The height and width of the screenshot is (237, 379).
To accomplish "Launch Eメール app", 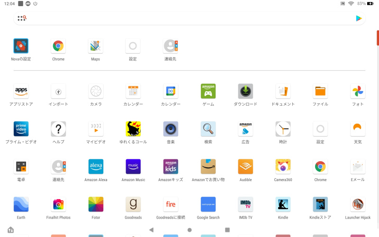I will coord(358,167).
